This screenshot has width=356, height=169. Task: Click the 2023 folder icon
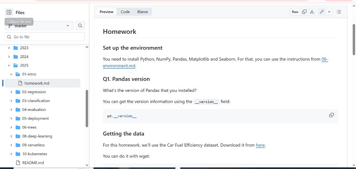tap(16, 48)
